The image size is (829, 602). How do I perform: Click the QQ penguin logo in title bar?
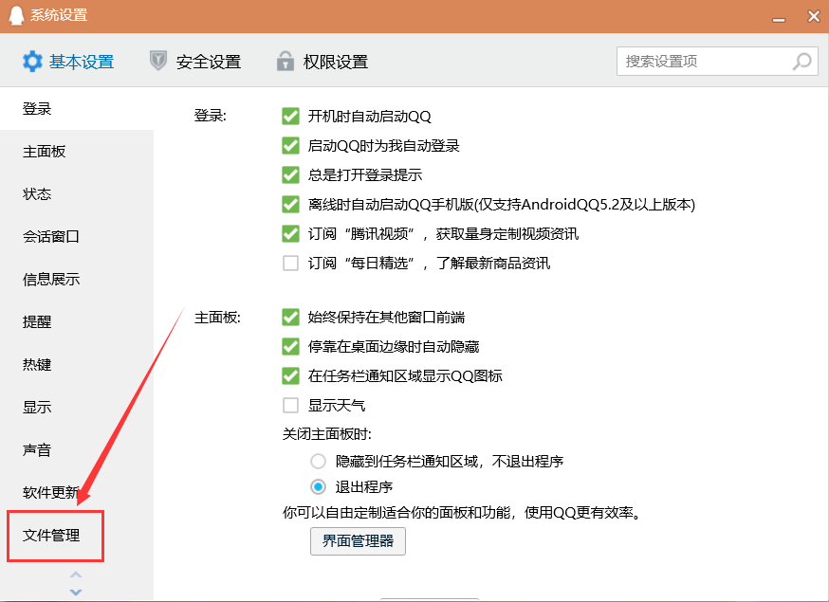point(17,15)
